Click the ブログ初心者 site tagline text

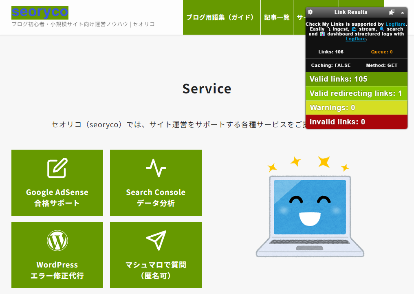coord(83,24)
